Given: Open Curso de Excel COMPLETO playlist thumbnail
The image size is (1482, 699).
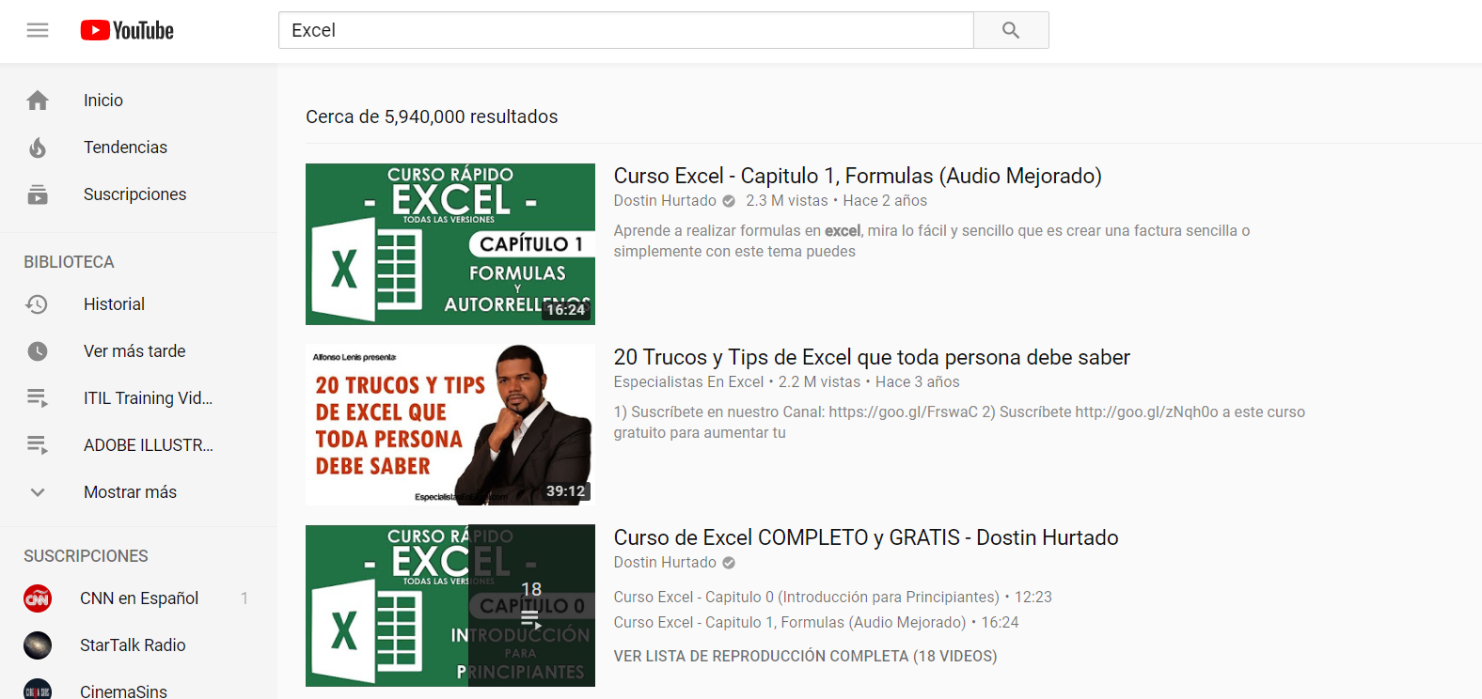Looking at the screenshot, I should point(450,605).
